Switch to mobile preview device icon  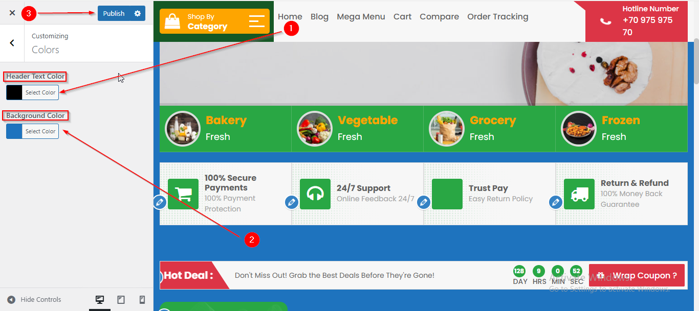coord(142,300)
